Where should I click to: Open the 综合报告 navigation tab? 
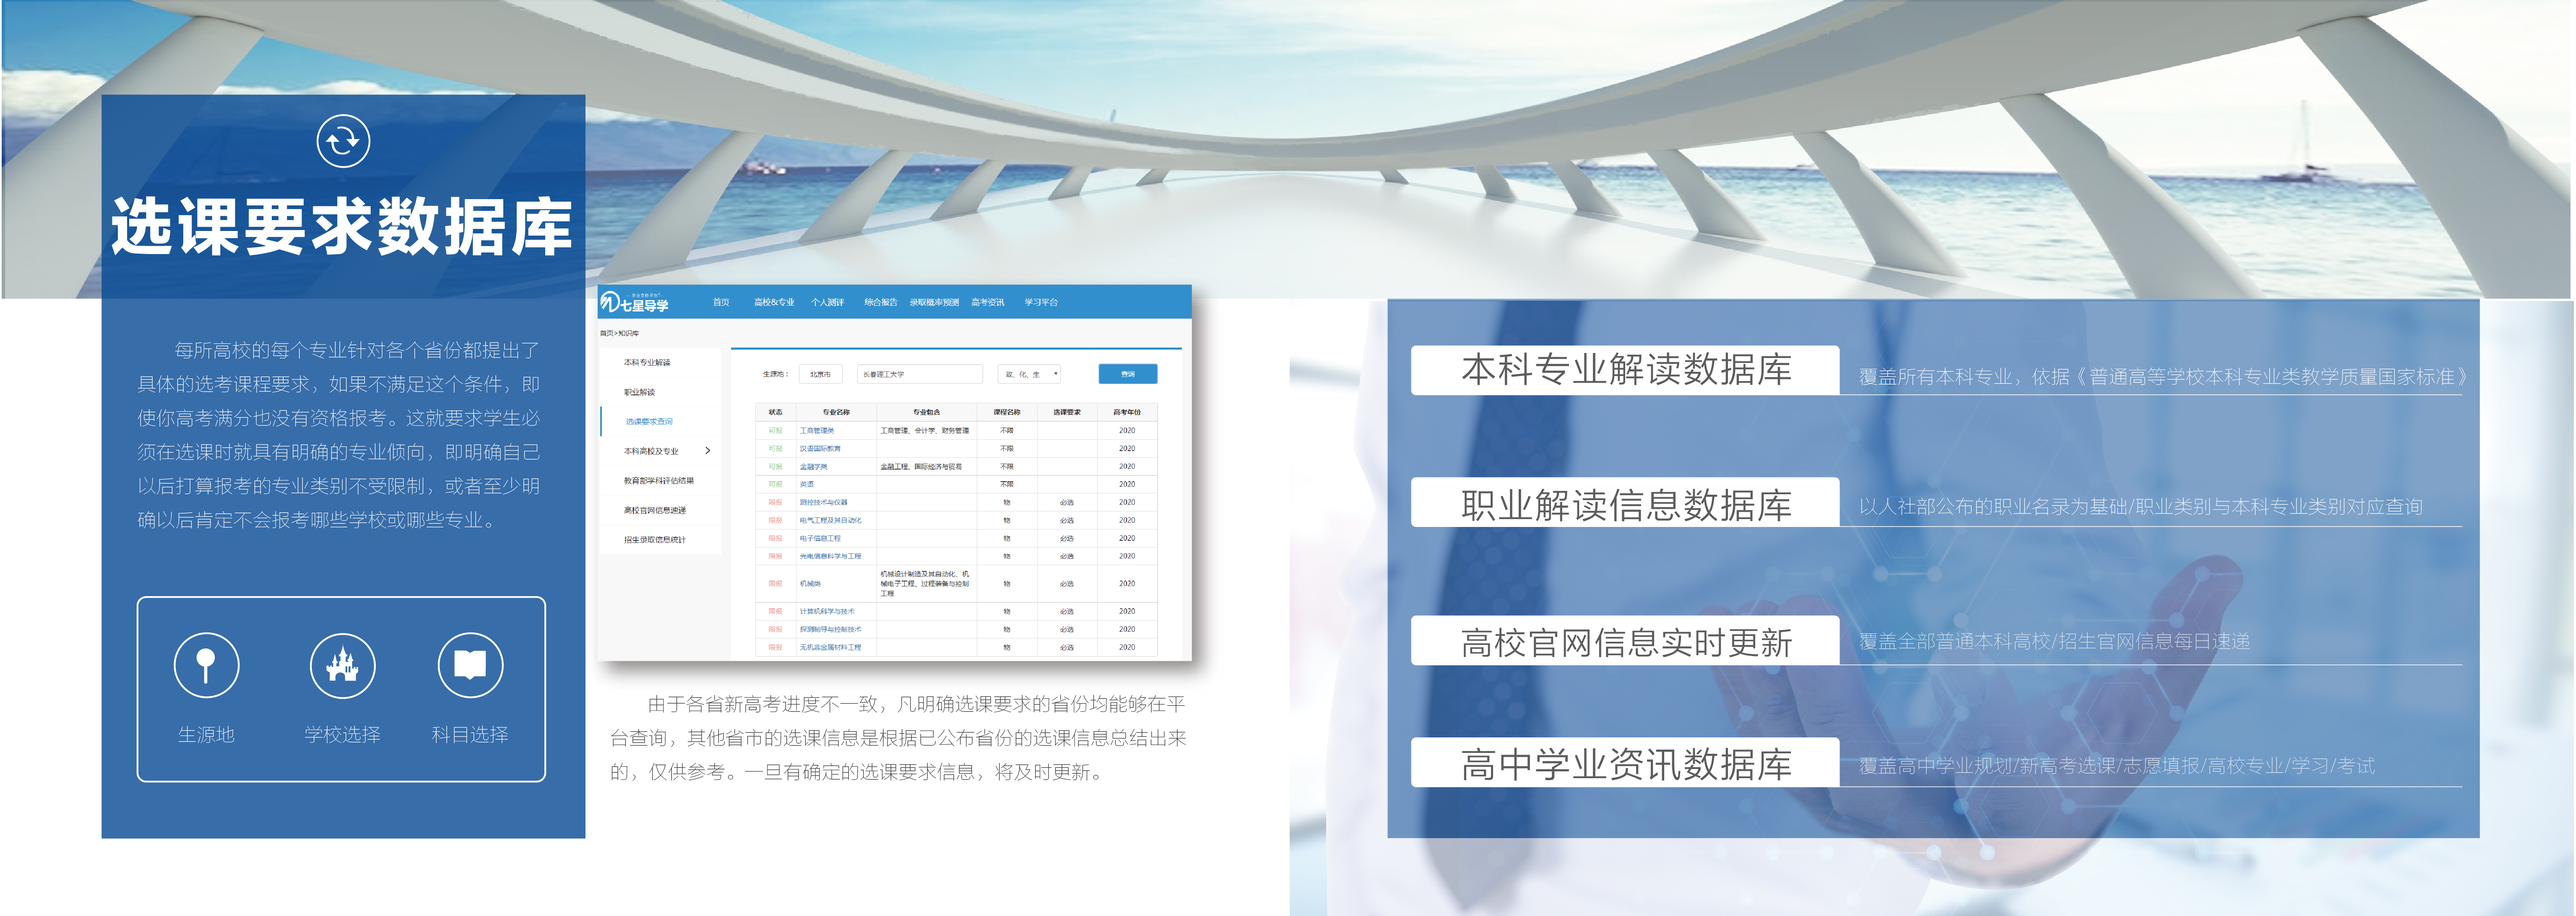tap(881, 302)
